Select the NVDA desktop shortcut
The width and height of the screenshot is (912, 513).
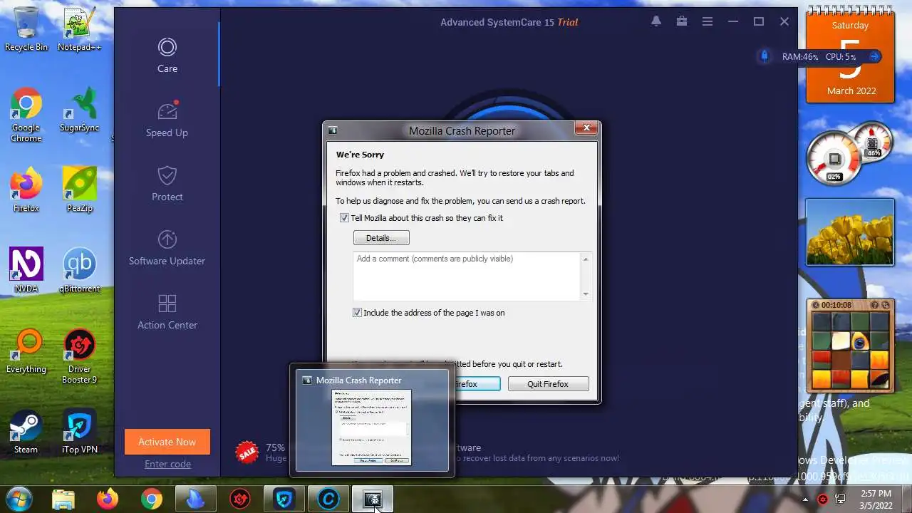[26, 271]
